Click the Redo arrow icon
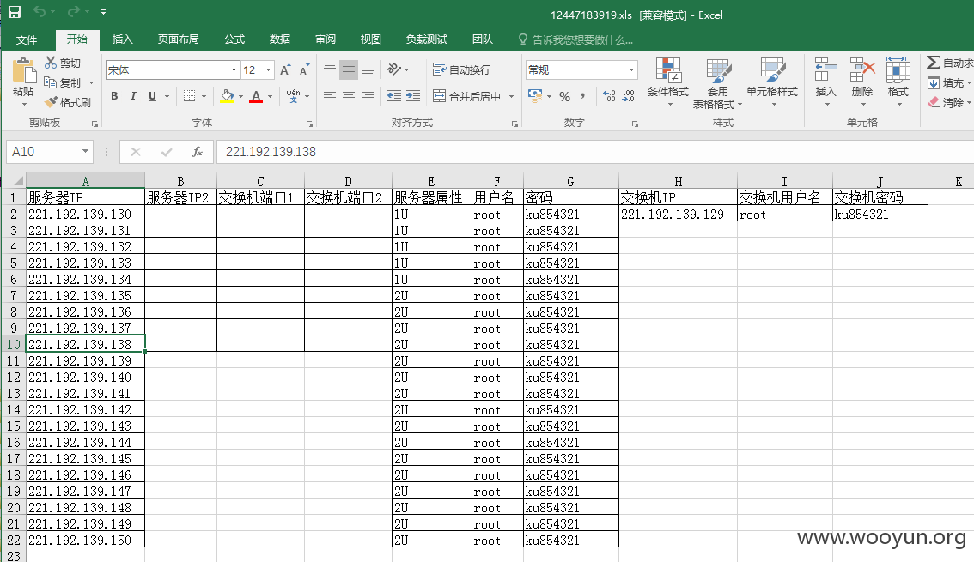Viewport: 974px width, 562px height. pyautogui.click(x=74, y=12)
